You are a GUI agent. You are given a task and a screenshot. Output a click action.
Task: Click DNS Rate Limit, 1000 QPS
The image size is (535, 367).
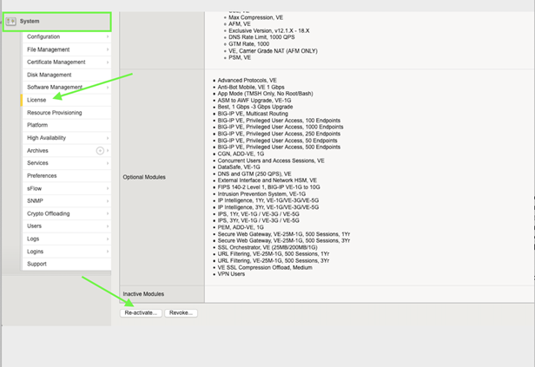pos(261,37)
